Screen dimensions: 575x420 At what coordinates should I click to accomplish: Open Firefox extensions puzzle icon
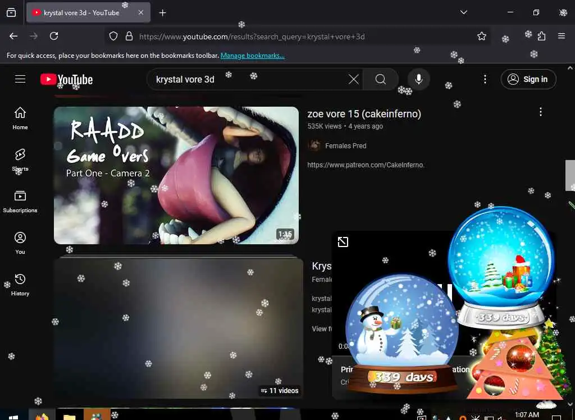(x=542, y=36)
